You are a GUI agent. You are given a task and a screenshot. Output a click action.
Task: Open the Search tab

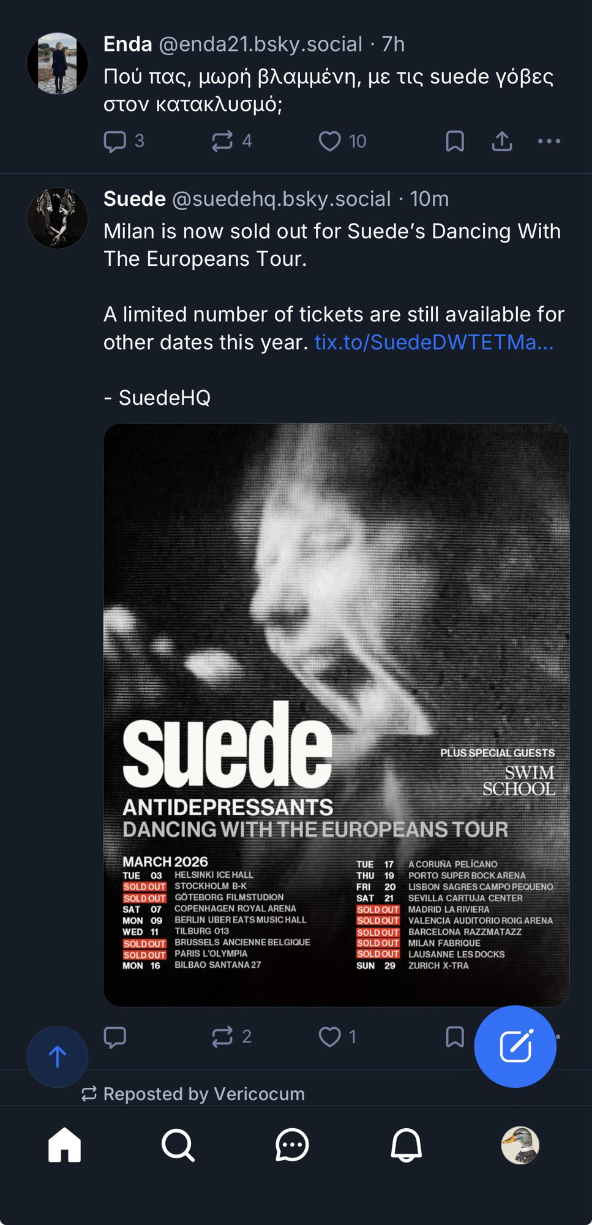(178, 1145)
